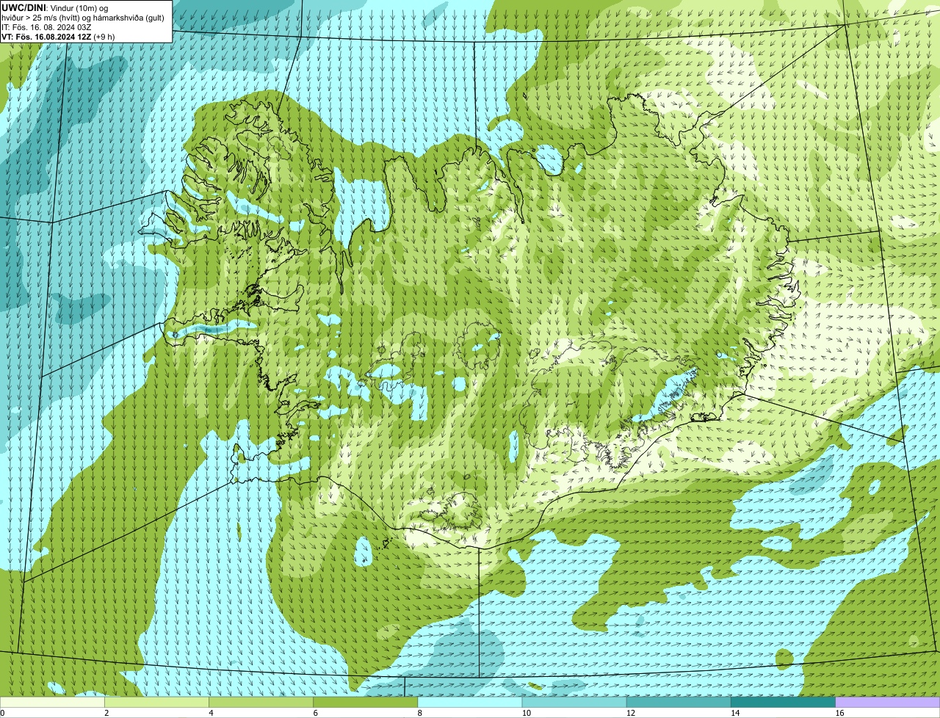This screenshot has height=718, width=940.
Task: Select the 4–6 m/s green legend swatch
Action: (x=261, y=703)
